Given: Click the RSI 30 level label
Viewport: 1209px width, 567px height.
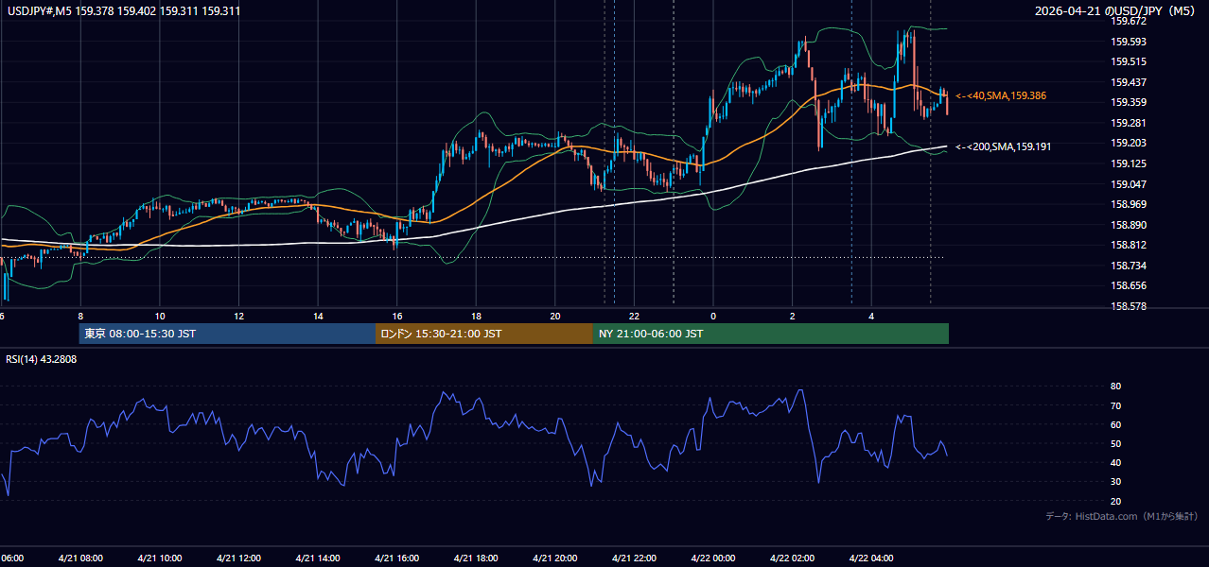Looking at the screenshot, I should click(1115, 482).
